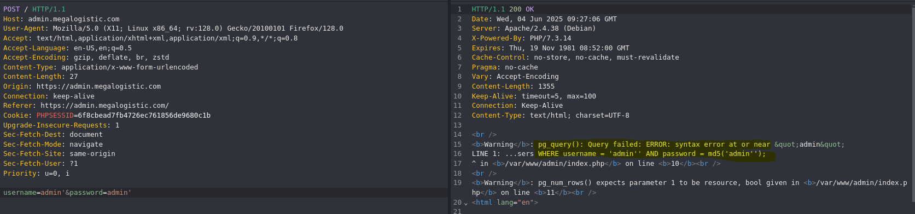Click the response Connection: Keep-Alive header
This screenshot has width=915, height=214.
click(x=517, y=106)
